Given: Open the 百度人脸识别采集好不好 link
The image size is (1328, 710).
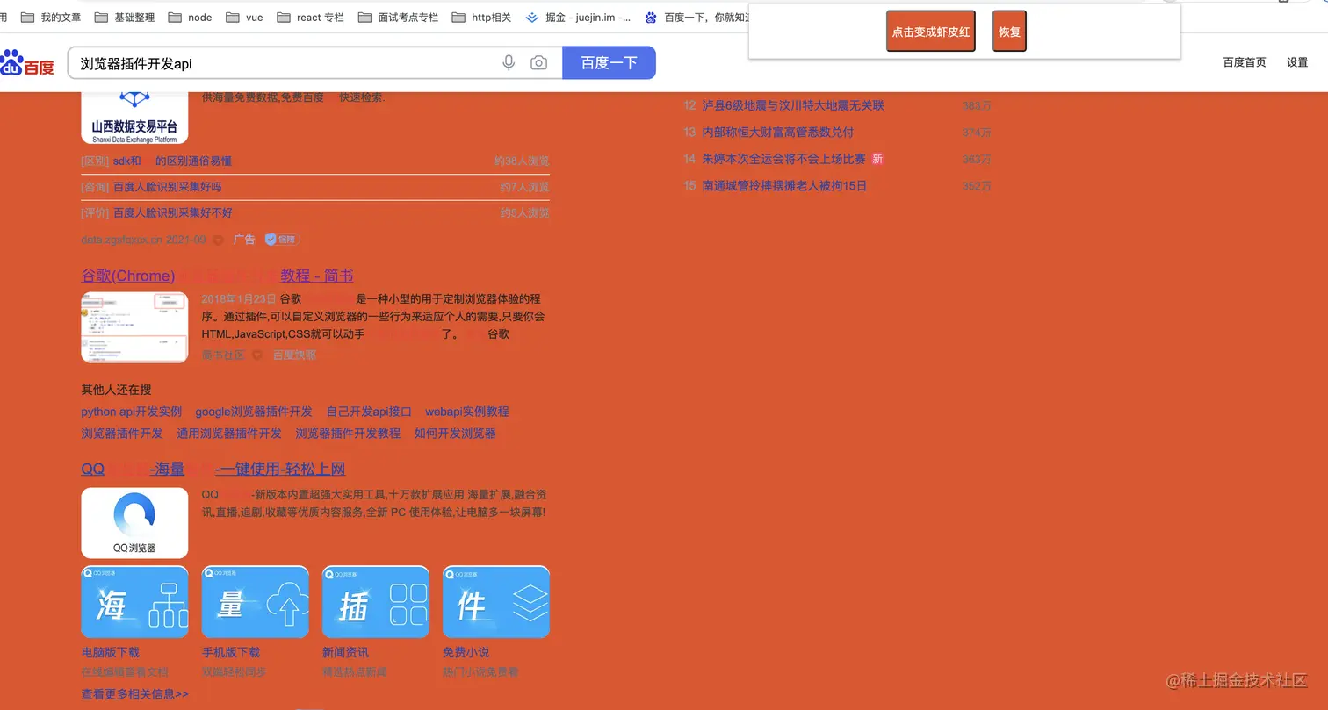Looking at the screenshot, I should point(172,213).
